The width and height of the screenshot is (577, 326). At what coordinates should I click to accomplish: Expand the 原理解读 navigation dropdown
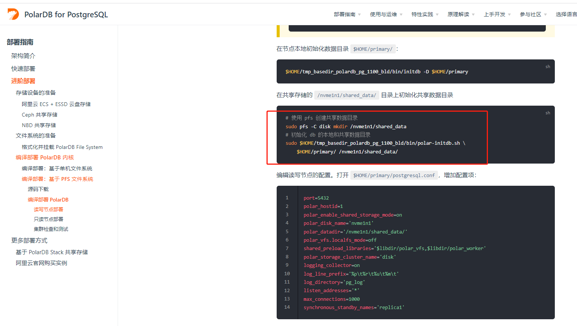(x=461, y=14)
